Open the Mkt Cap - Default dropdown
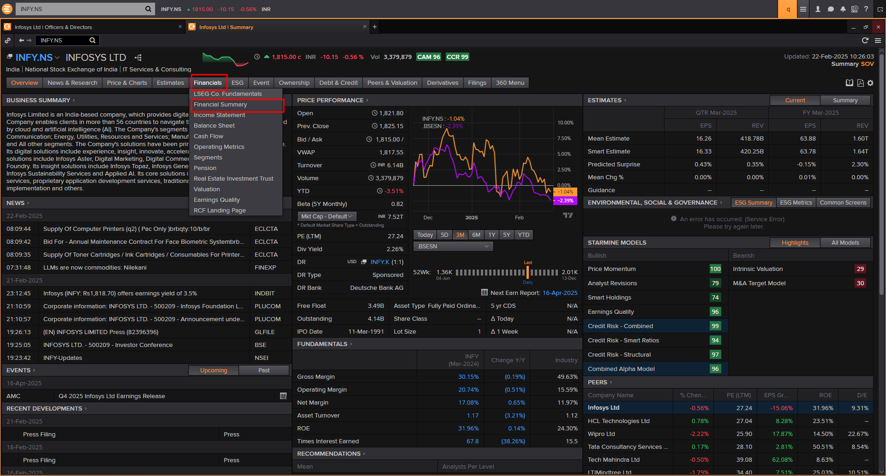This screenshot has width=886, height=476. (x=327, y=217)
